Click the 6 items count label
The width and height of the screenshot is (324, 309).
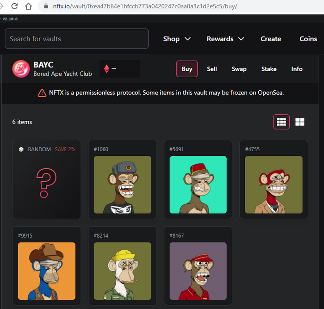pos(22,122)
